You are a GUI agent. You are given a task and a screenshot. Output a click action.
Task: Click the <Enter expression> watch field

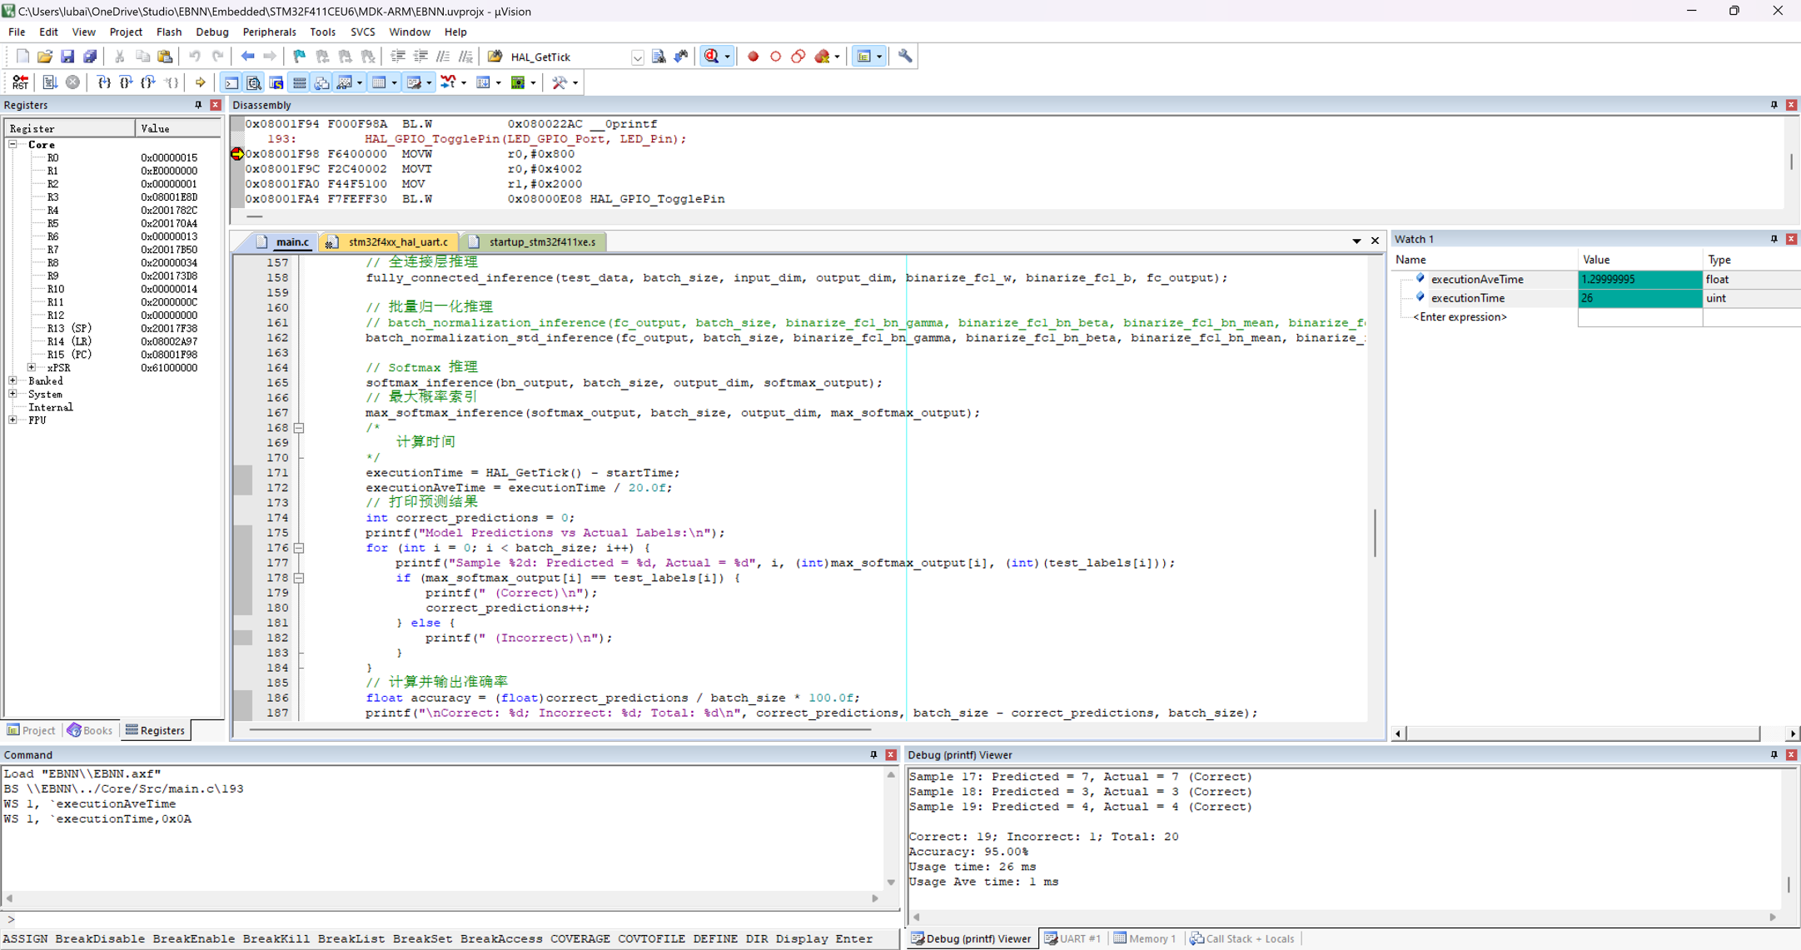pos(1460,316)
